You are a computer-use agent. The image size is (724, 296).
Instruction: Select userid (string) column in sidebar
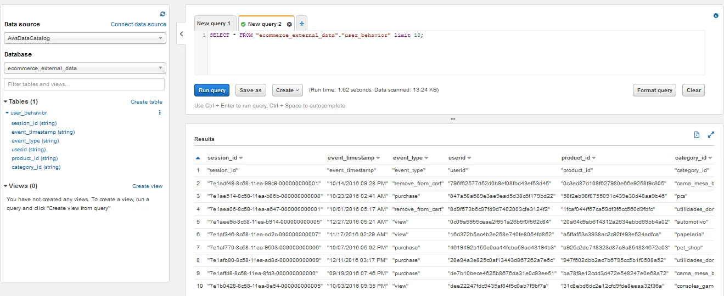coord(29,150)
